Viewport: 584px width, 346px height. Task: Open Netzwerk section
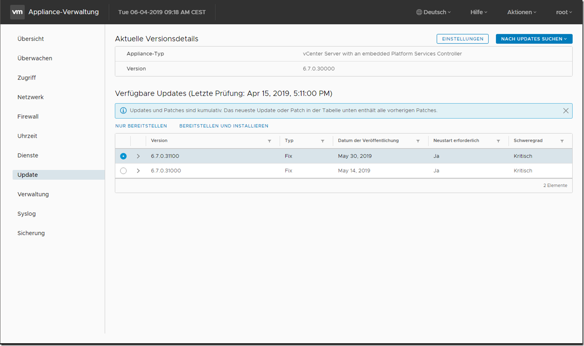[x=30, y=97]
